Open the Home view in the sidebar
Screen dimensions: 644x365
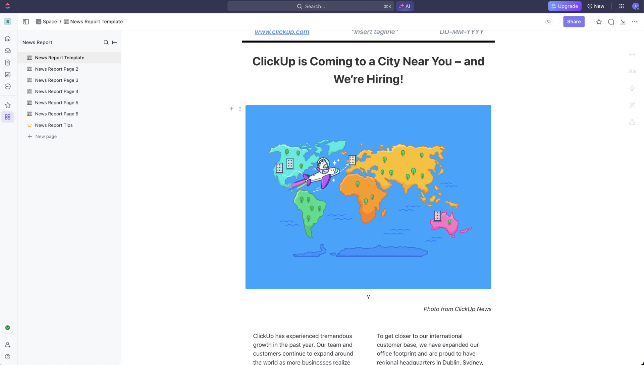8,38
